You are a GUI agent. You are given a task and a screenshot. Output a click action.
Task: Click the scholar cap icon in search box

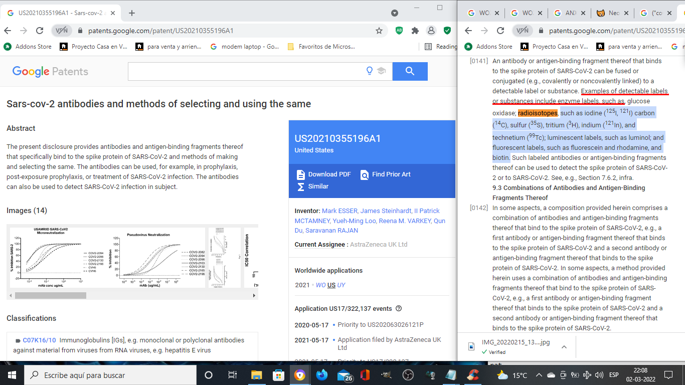point(382,71)
